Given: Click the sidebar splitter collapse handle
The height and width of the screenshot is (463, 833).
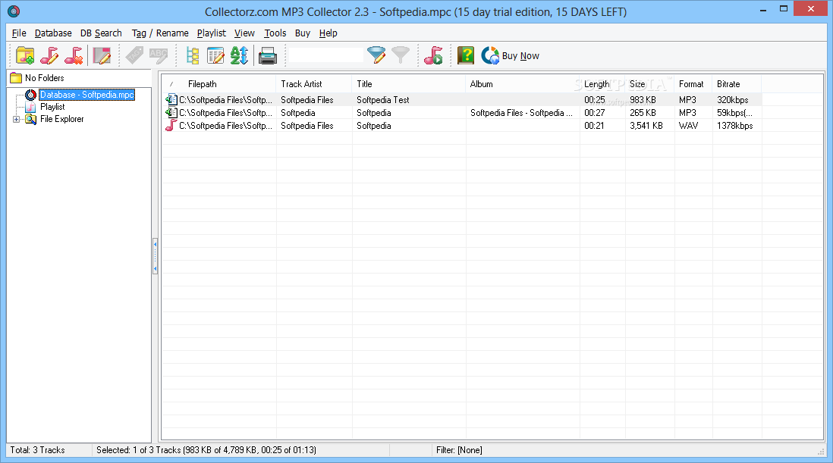Looking at the screenshot, I should click(155, 255).
